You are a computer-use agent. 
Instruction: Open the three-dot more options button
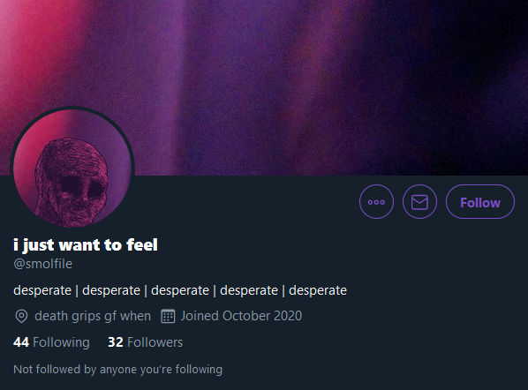click(x=376, y=202)
